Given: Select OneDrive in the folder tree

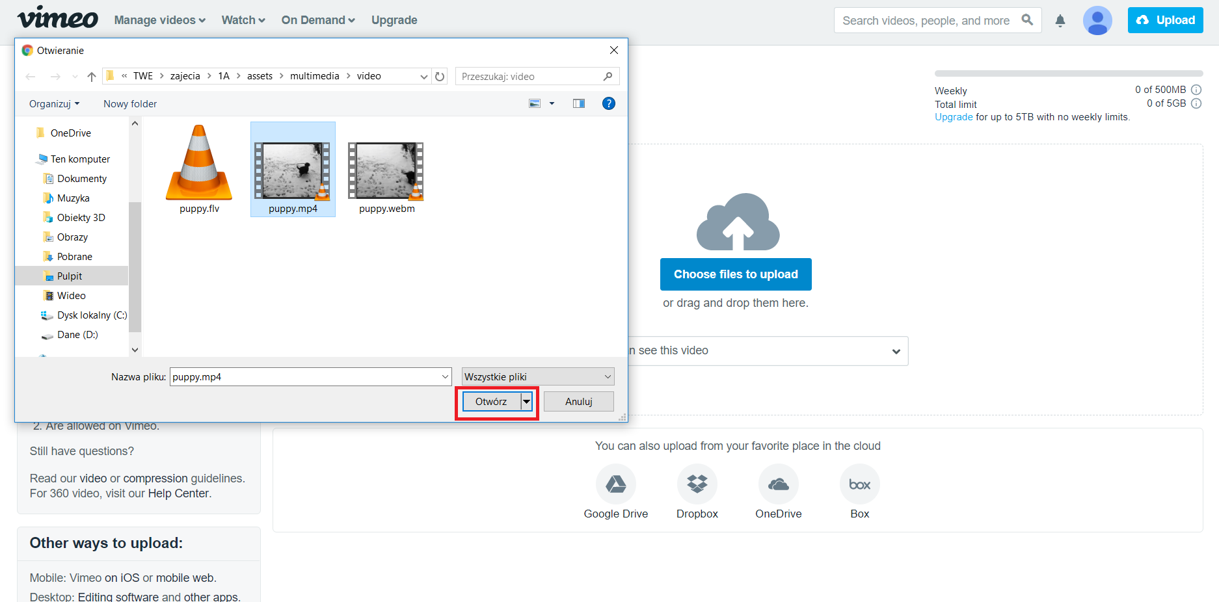Looking at the screenshot, I should click(x=71, y=133).
